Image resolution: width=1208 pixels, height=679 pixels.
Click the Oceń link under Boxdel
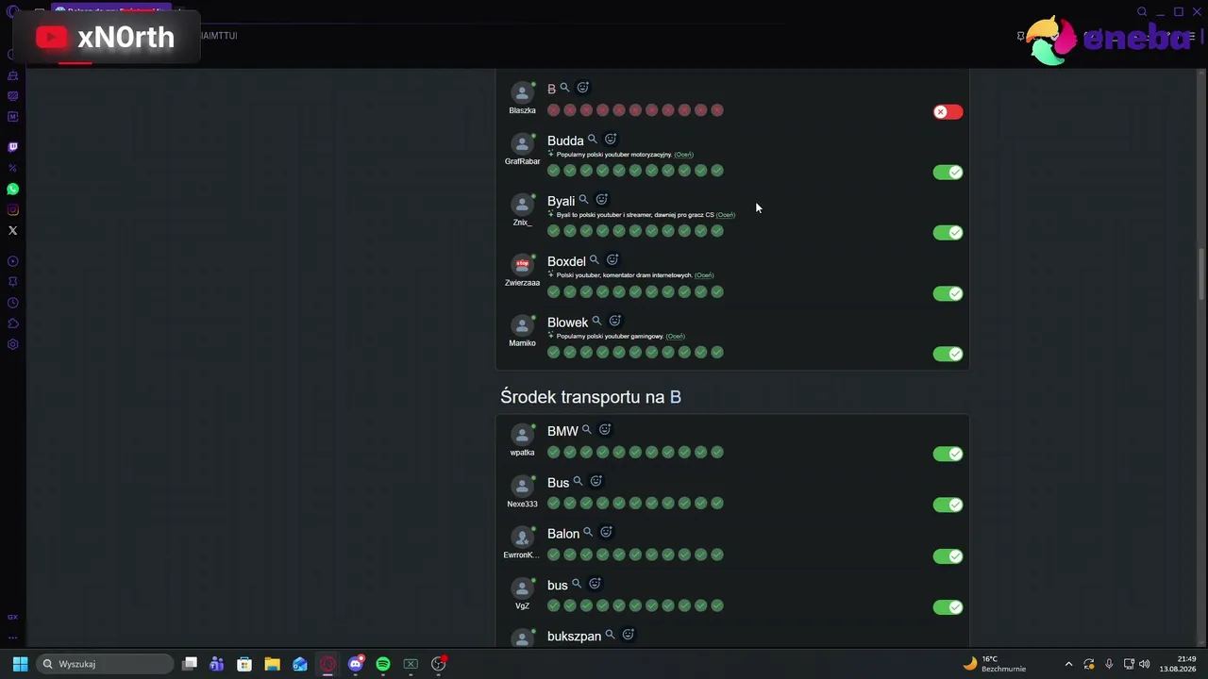(704, 275)
